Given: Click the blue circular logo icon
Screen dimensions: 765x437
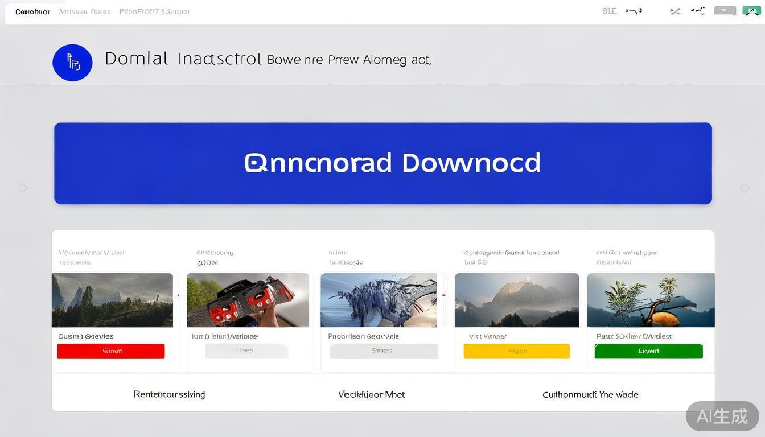Looking at the screenshot, I should pyautogui.click(x=72, y=63).
